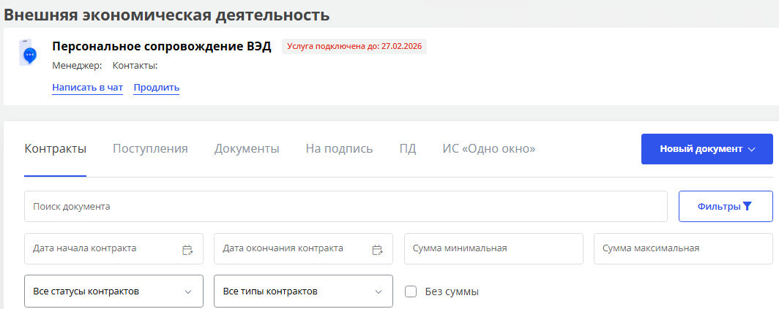Go to the На подпись tab
This screenshot has width=779, height=309.
339,149
